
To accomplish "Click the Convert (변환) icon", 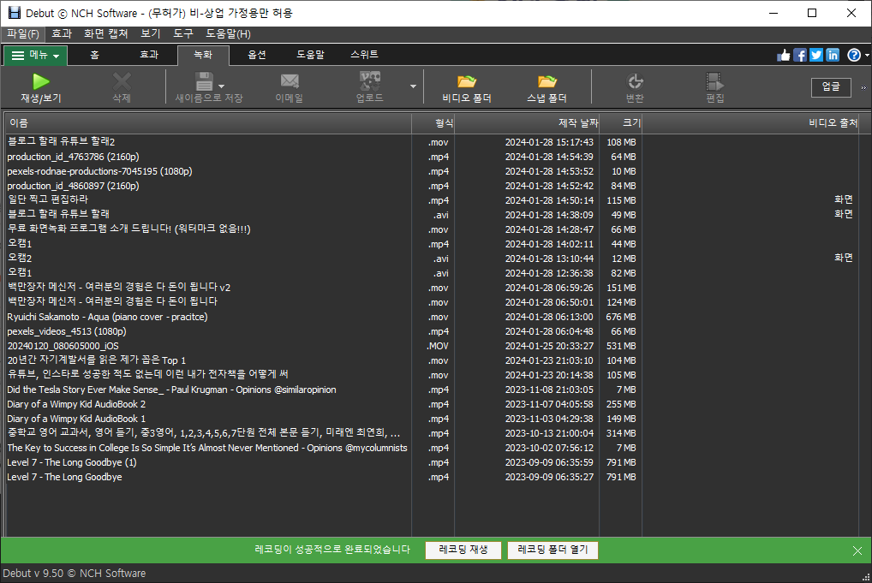I will (x=635, y=81).
